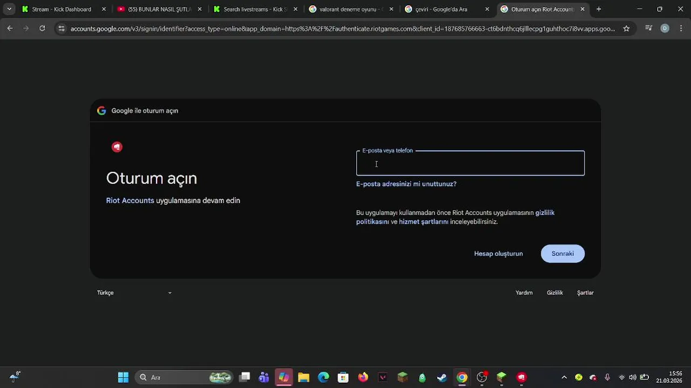Open Steam from the taskbar
Viewport: 691px width, 388px height.
click(442, 377)
